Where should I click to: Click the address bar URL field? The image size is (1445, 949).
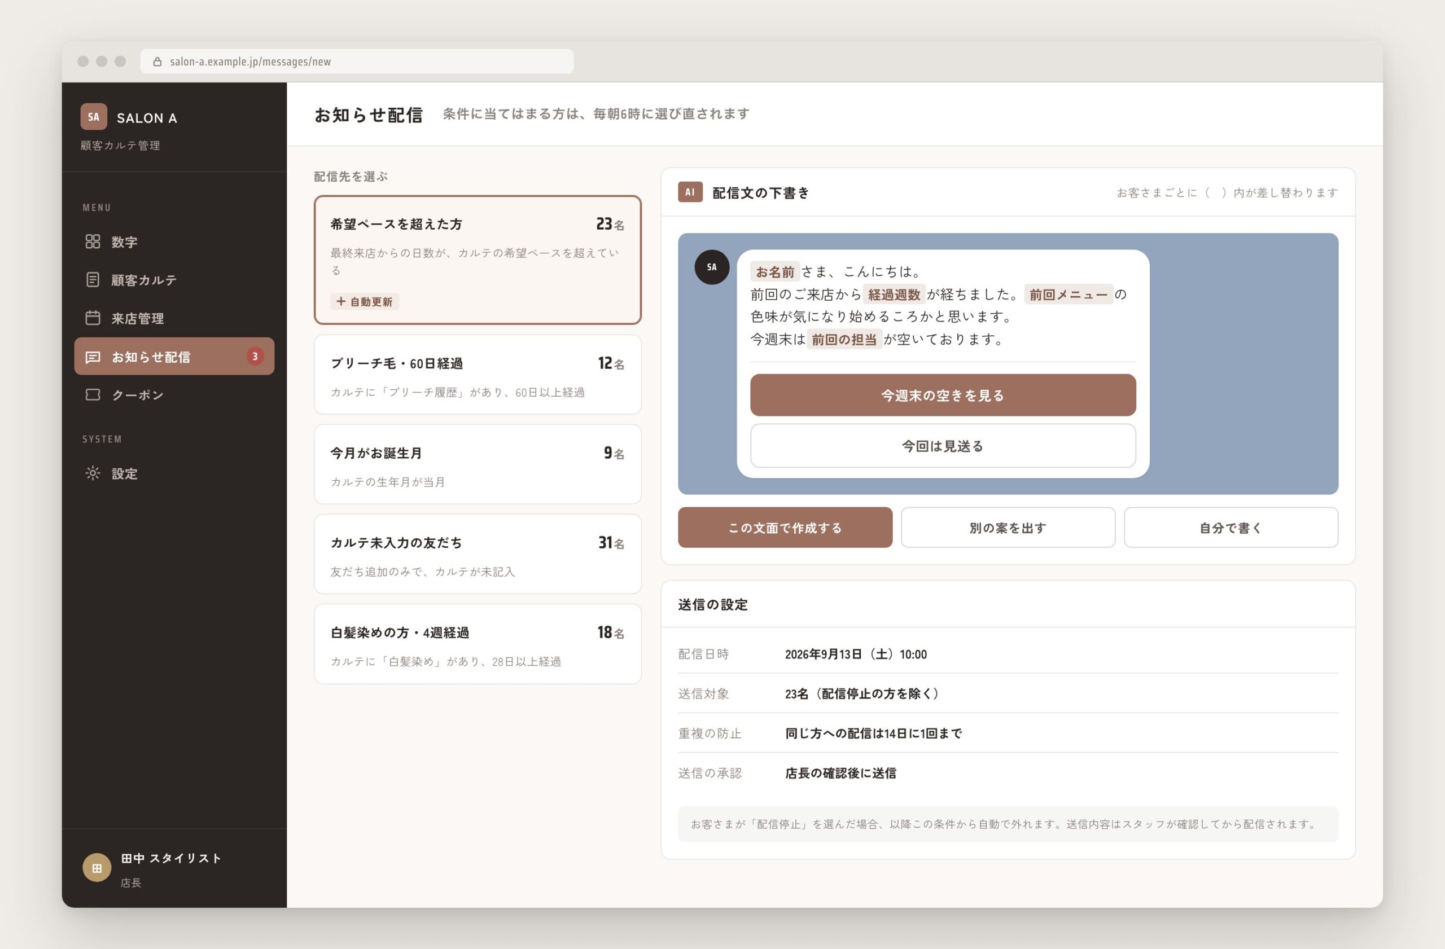point(356,61)
